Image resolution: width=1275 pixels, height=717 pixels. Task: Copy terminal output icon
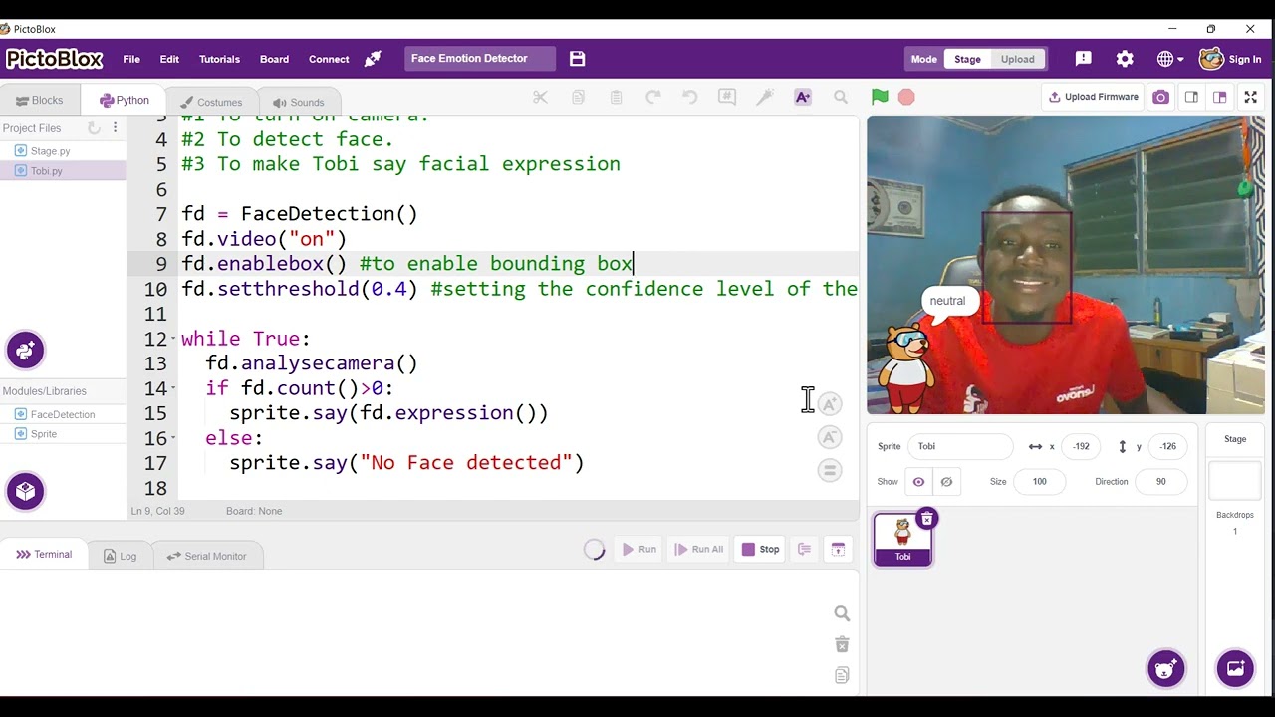(x=842, y=676)
